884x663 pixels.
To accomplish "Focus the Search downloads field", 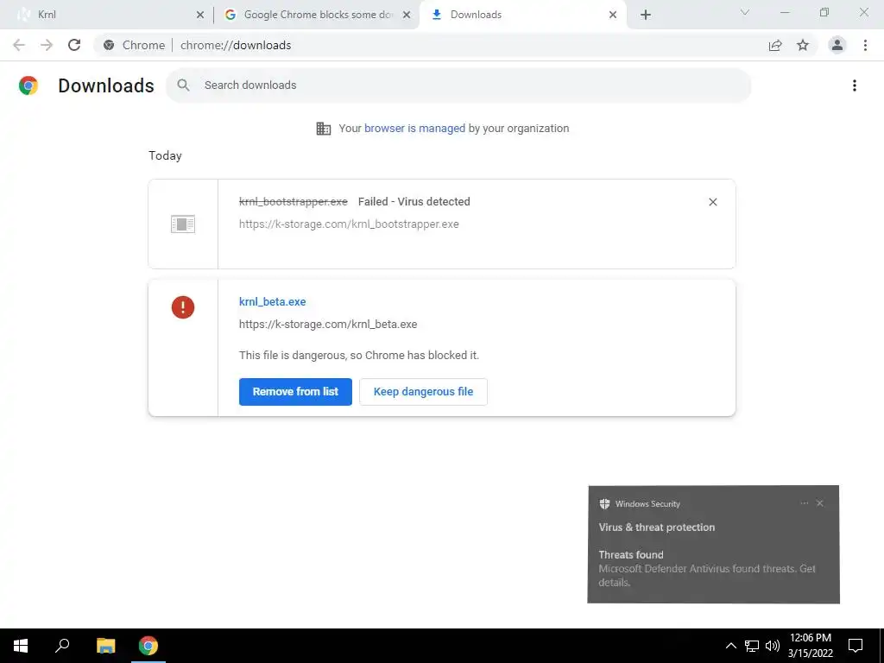I will [x=458, y=85].
